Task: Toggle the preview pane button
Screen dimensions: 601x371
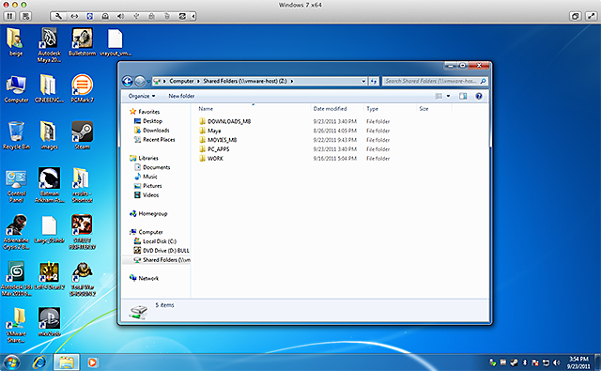Action: click(x=463, y=96)
